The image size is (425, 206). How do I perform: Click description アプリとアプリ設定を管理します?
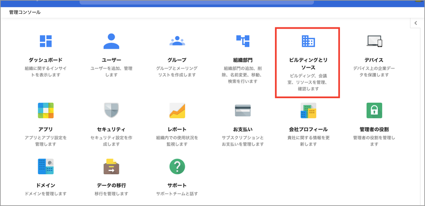(46, 140)
